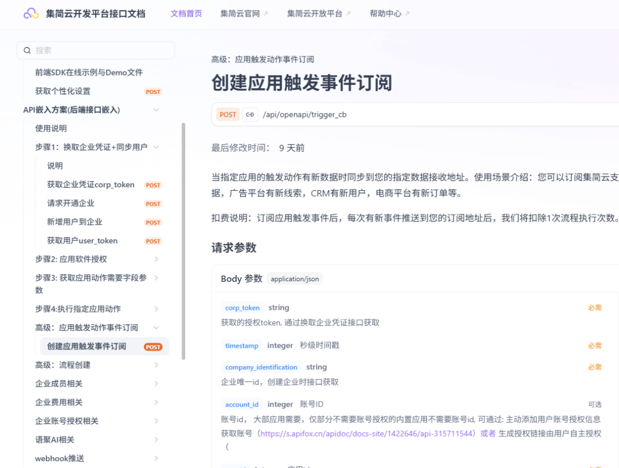Click the external arrow icon next to 集简云开放平台

[348, 14]
